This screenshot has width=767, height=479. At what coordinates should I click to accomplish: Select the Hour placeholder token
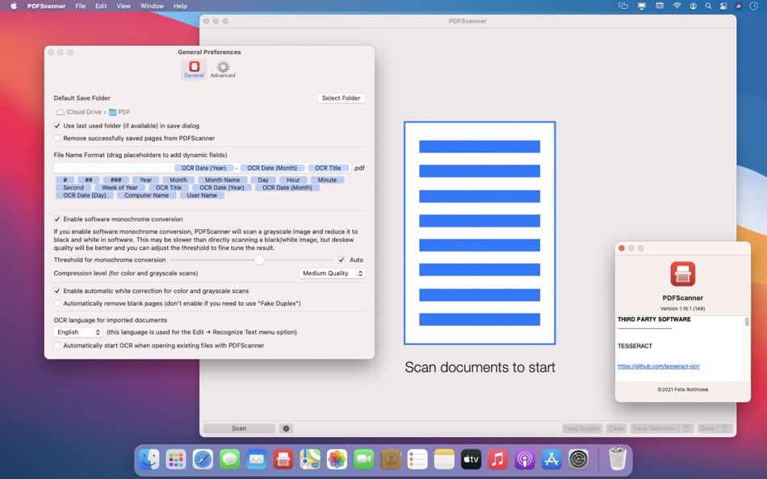(x=293, y=180)
